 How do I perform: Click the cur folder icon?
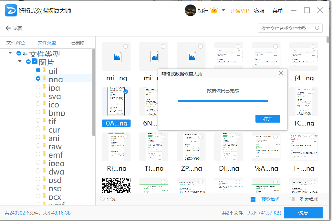pyautogui.click(x=44, y=129)
